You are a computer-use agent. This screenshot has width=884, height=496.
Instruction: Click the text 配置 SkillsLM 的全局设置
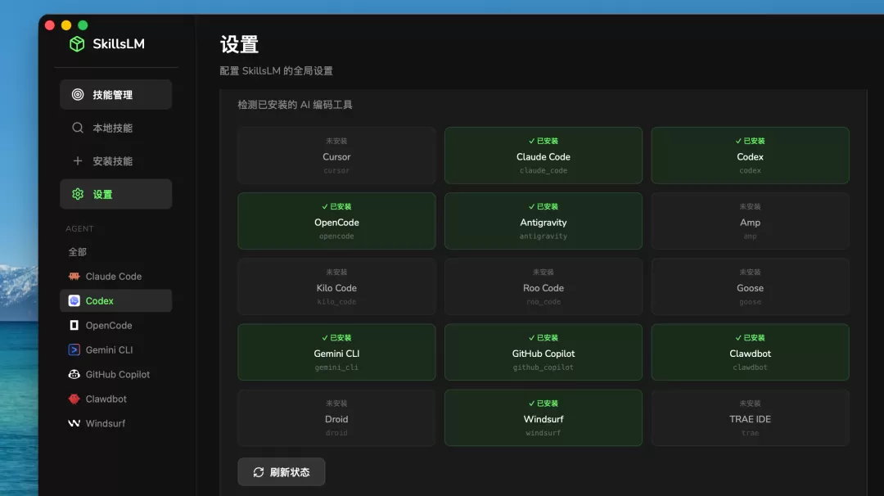click(277, 71)
